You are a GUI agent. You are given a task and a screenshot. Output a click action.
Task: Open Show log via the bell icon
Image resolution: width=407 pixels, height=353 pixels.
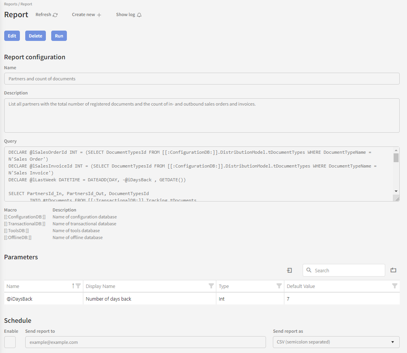pyautogui.click(x=139, y=15)
